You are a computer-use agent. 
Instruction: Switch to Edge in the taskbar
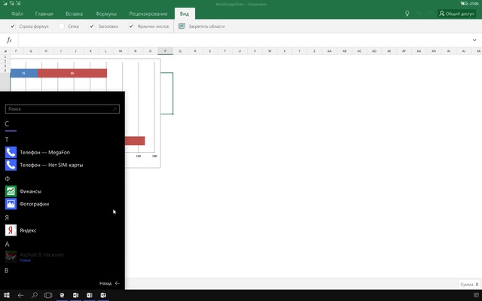[x=62, y=295]
